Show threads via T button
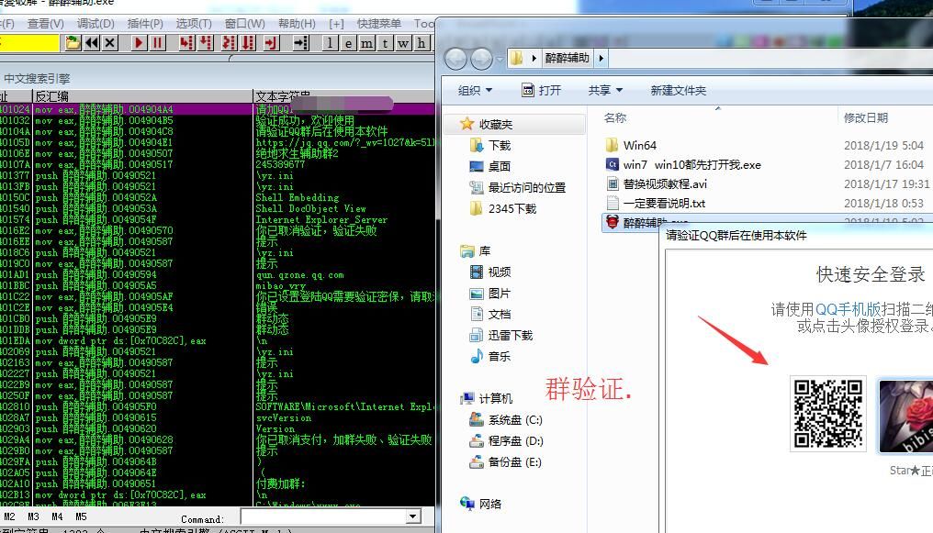 click(x=386, y=43)
